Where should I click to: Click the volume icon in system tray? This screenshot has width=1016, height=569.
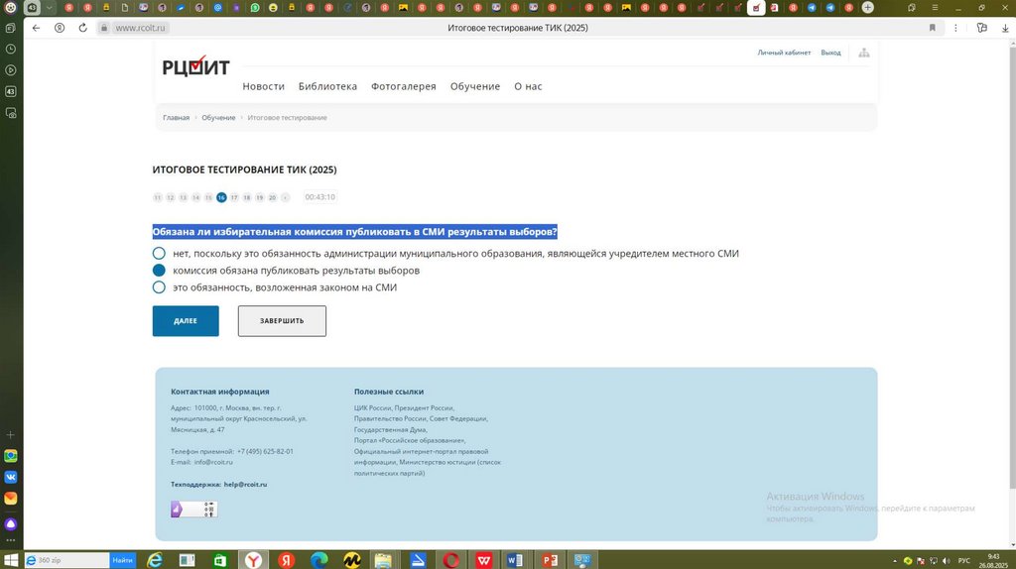pyautogui.click(x=946, y=561)
